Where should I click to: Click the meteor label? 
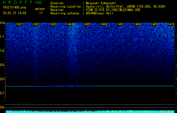click(x=40, y=9)
